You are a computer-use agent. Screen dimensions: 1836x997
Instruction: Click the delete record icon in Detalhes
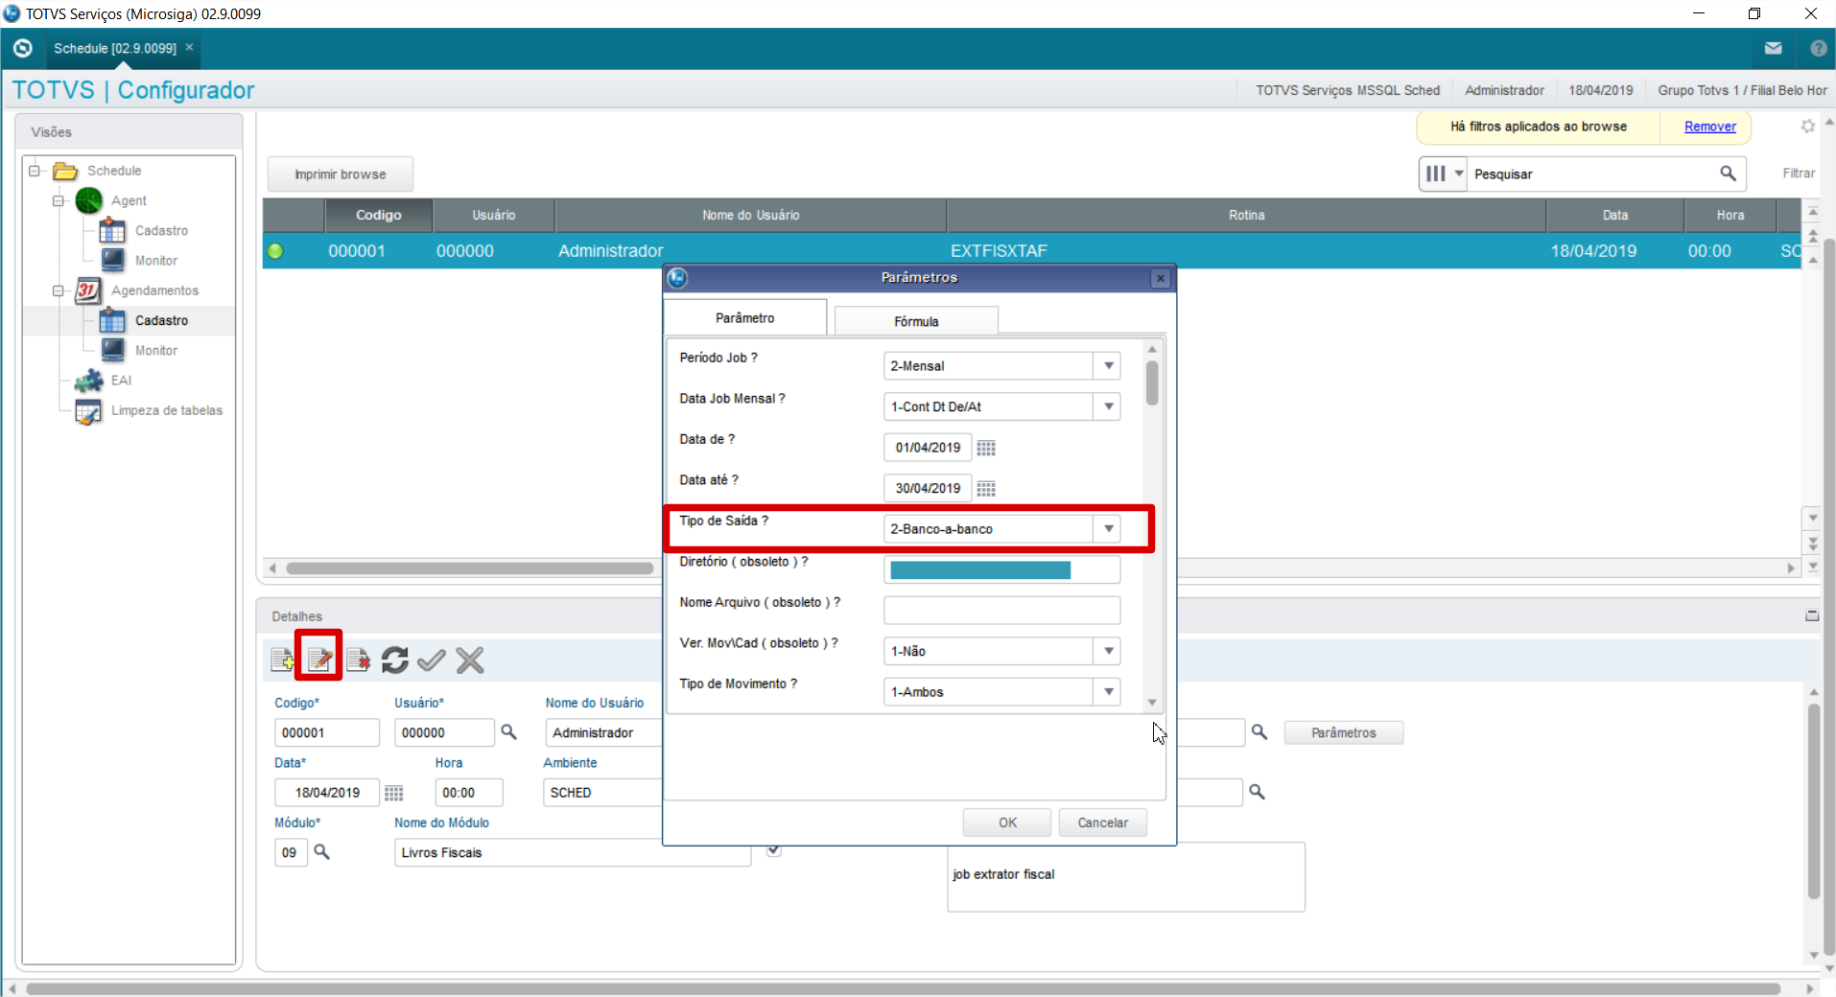[x=358, y=660]
